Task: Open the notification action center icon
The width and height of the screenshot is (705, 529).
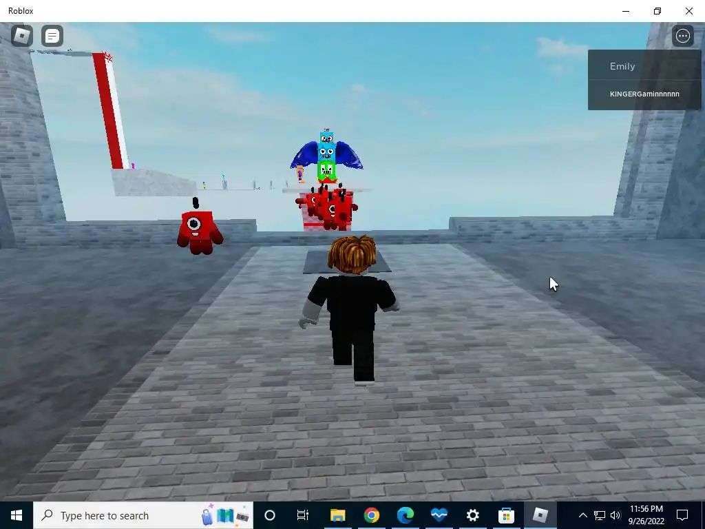Action: tap(682, 515)
